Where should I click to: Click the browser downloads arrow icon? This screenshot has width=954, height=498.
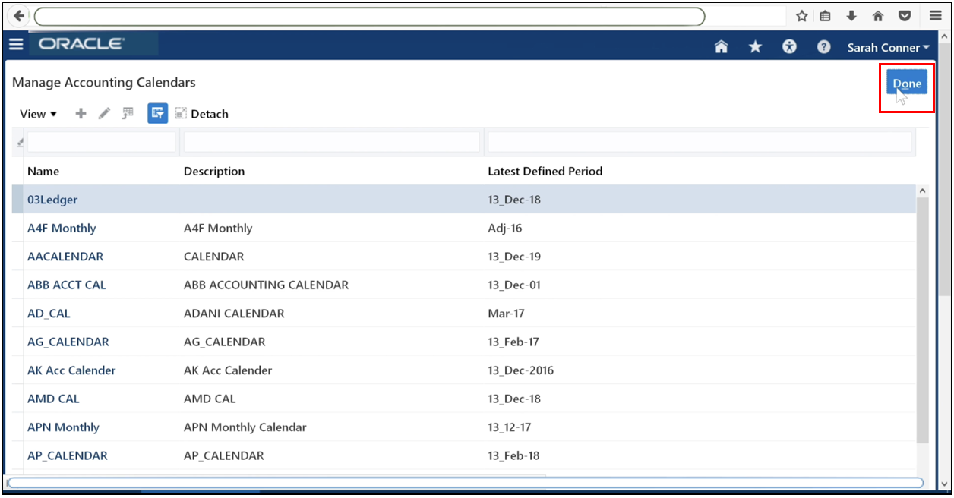851,15
